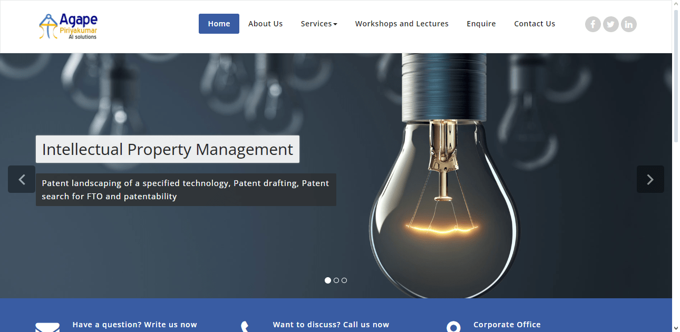Switch to the second carousel indicator dot
680x332 pixels.
pos(336,280)
